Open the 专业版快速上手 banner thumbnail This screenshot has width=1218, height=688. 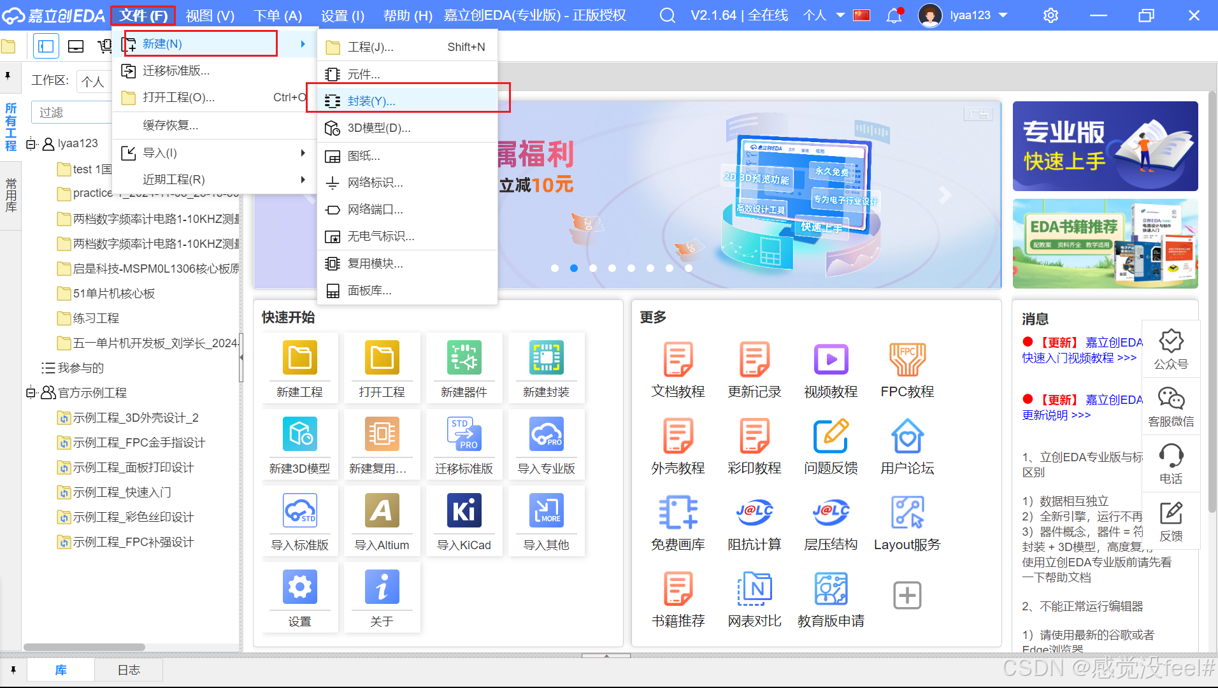1105,147
